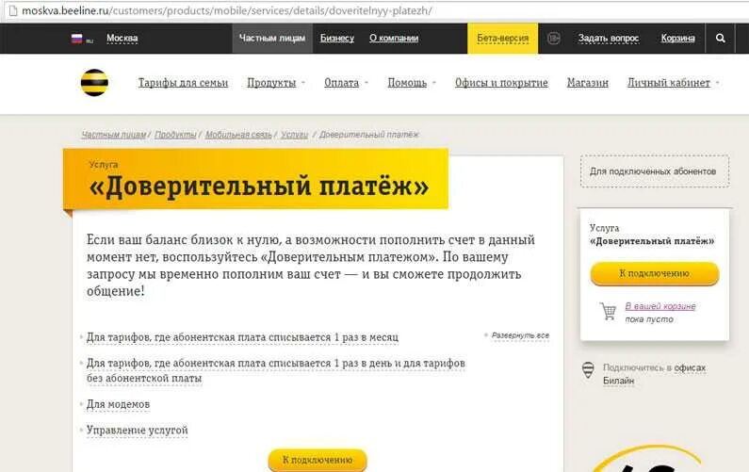The height and width of the screenshot is (472, 749).
Task: Open the search magnifier icon
Action: [721, 39]
